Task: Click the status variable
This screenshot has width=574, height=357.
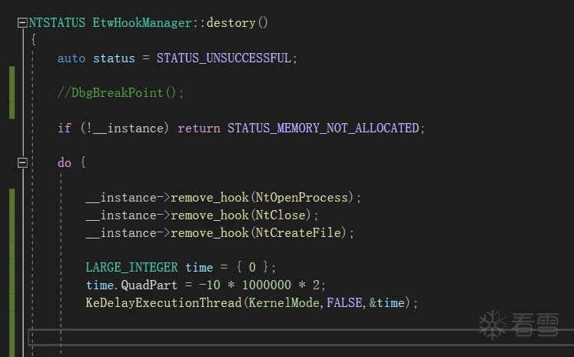Action: [114, 58]
